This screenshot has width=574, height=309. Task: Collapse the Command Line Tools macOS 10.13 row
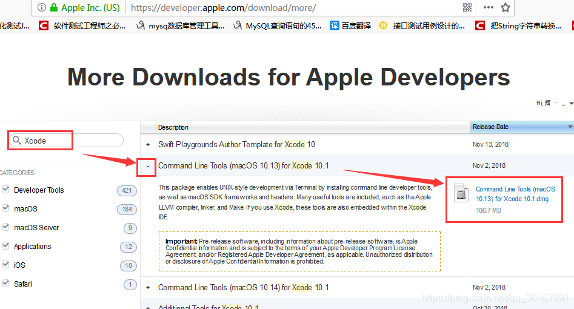pos(148,166)
